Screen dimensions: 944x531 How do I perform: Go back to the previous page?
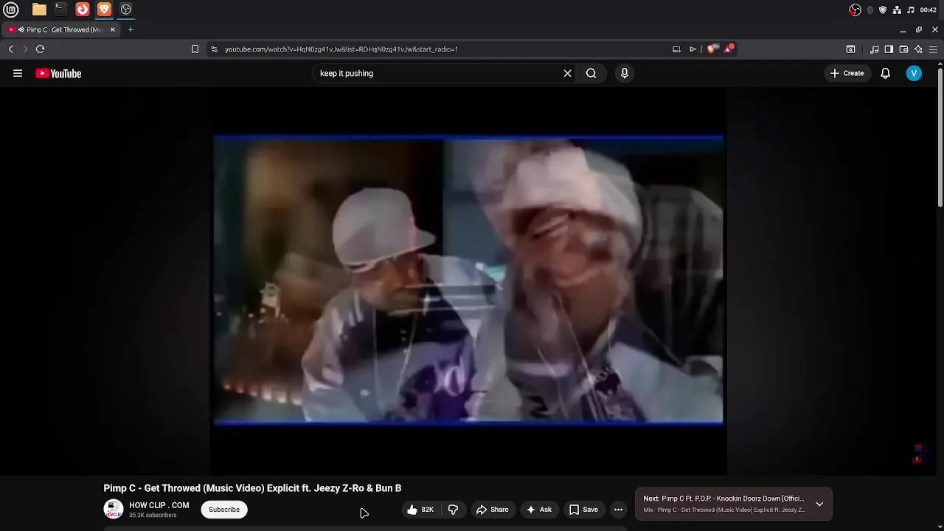[11, 49]
